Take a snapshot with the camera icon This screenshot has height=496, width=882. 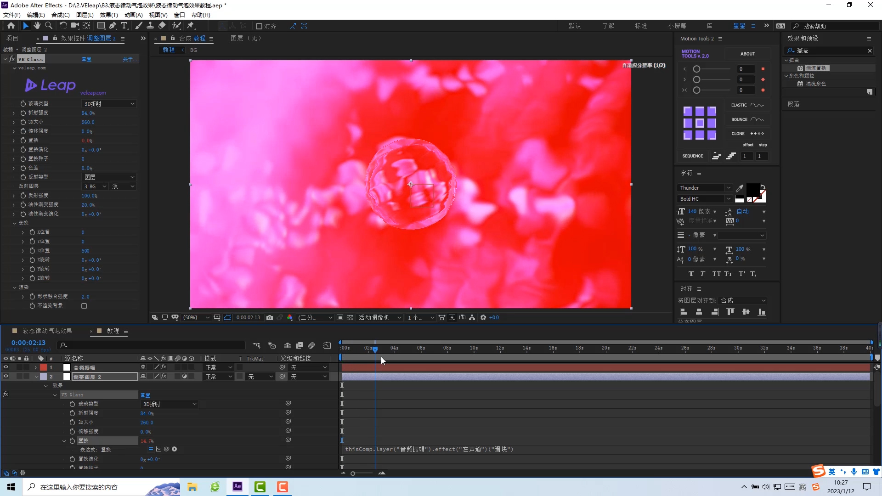pos(270,317)
